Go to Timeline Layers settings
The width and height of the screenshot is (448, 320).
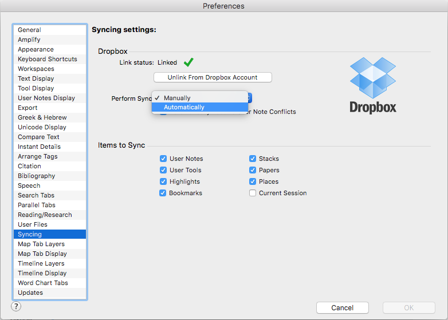[41, 263]
